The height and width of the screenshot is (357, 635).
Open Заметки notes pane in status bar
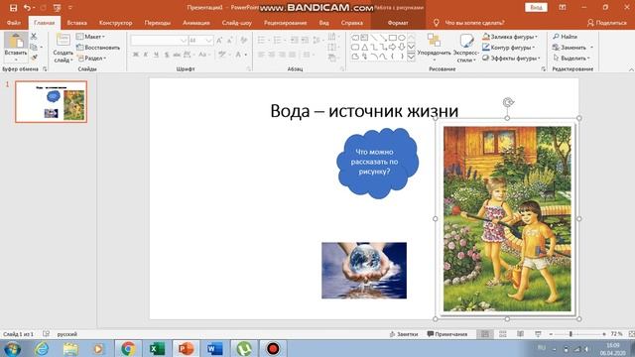[x=404, y=334]
